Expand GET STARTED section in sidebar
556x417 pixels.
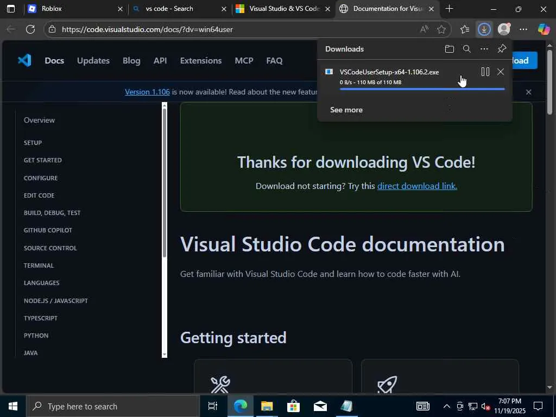pos(42,160)
